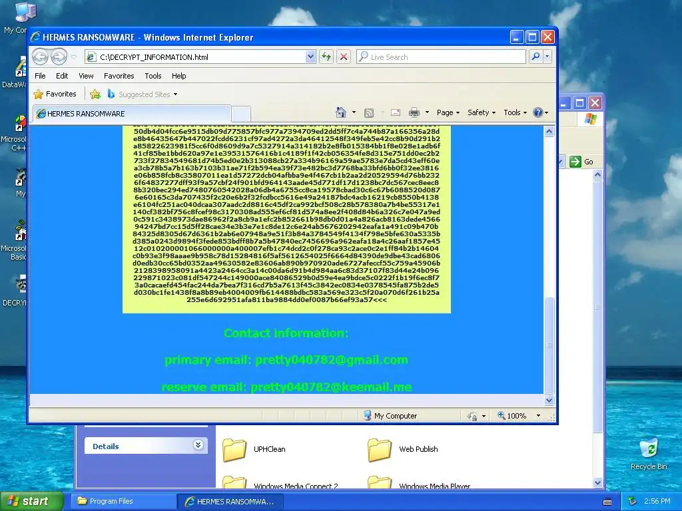The height and width of the screenshot is (511, 682).
Task: Open the search provider dropdown arrow
Action: click(x=547, y=57)
